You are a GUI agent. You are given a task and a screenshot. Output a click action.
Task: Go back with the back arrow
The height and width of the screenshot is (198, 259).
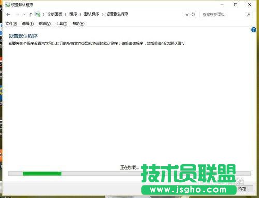pos(8,14)
